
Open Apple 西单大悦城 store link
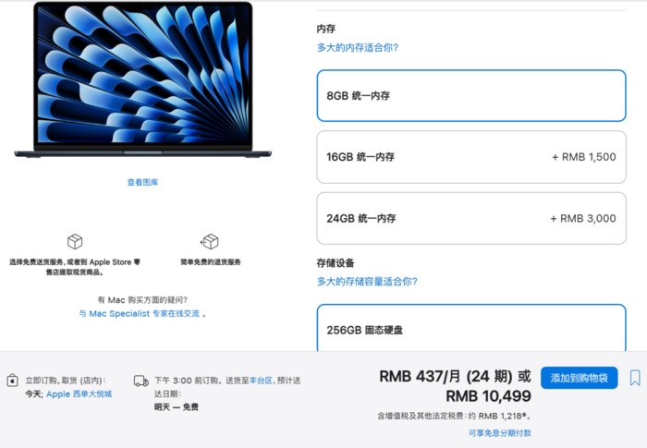pos(79,394)
